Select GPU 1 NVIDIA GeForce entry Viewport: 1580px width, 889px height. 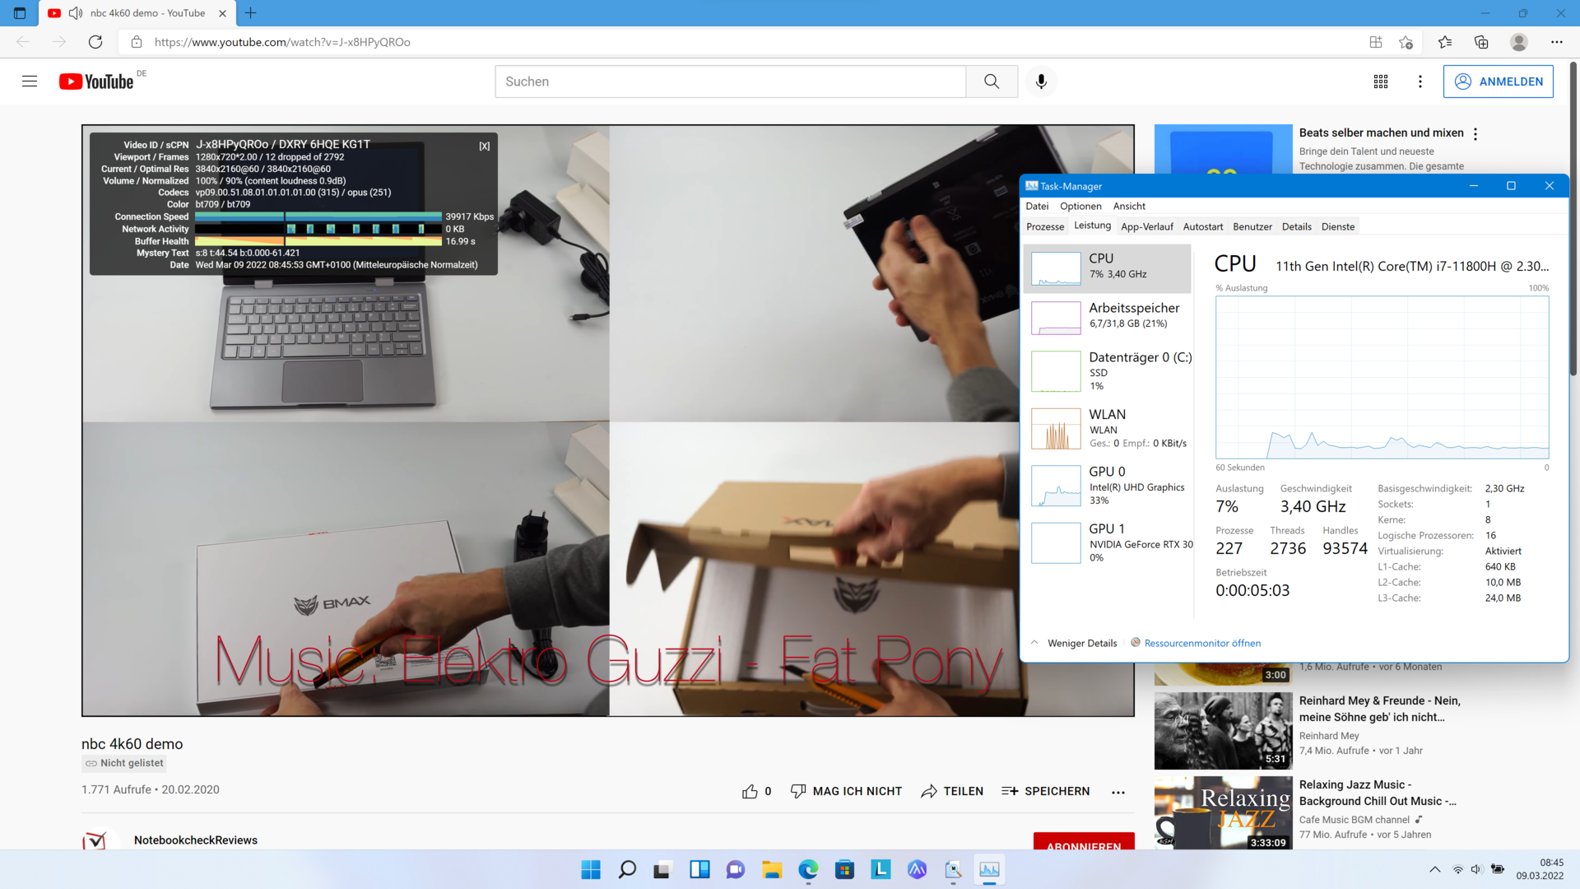click(x=1108, y=542)
